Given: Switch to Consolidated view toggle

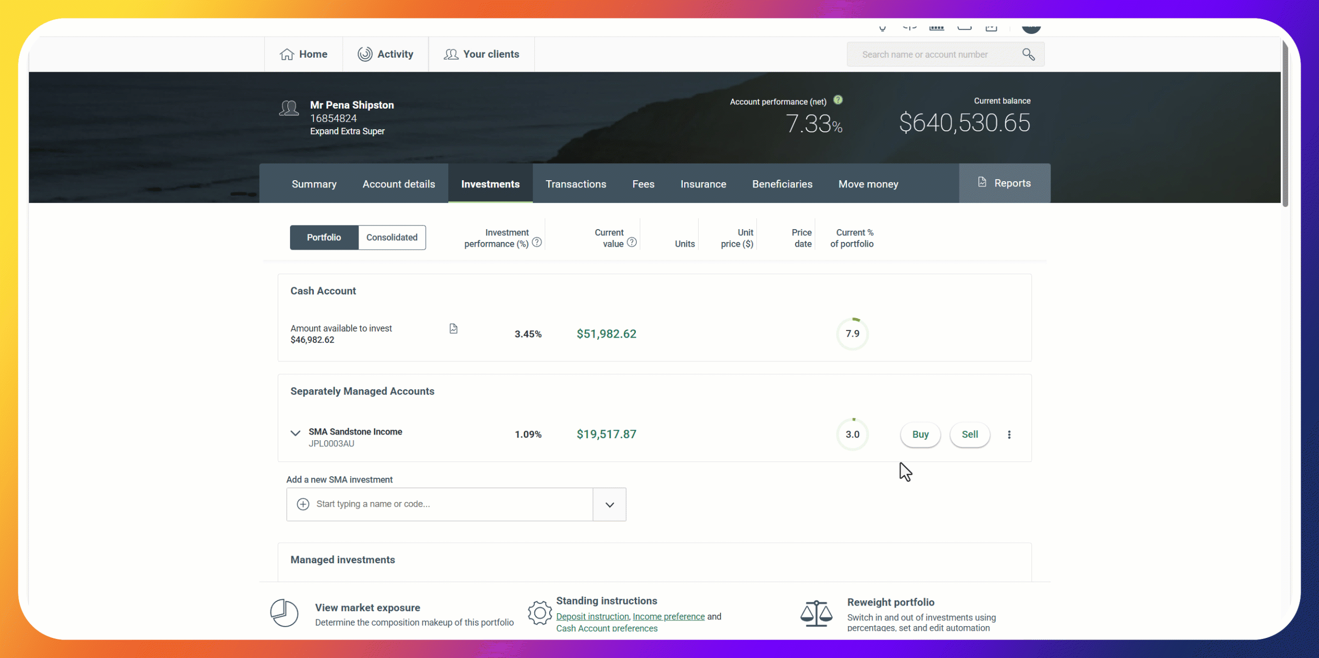Looking at the screenshot, I should pyautogui.click(x=392, y=237).
